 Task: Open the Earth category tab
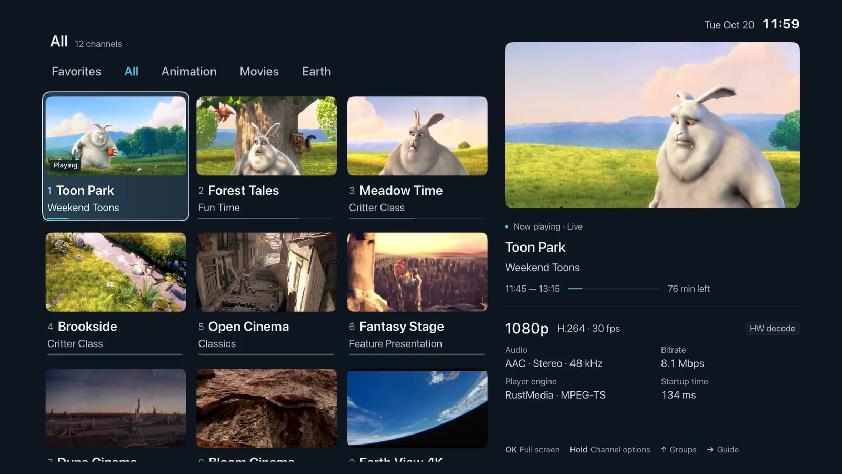pos(316,72)
